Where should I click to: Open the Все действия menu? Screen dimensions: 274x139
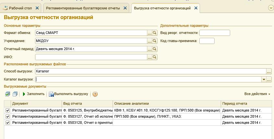257,94
